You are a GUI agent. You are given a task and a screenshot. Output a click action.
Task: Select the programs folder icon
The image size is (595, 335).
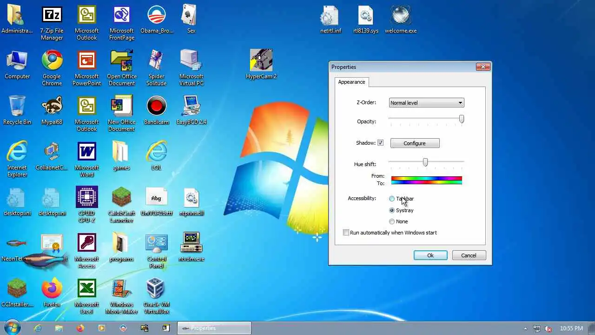(x=121, y=248)
